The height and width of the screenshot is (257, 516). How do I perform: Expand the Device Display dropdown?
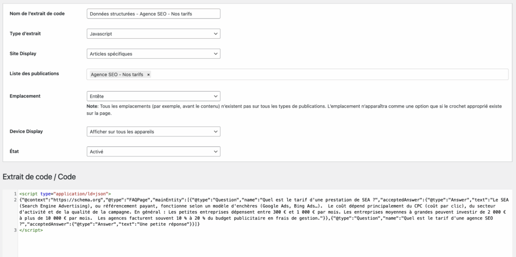153,131
